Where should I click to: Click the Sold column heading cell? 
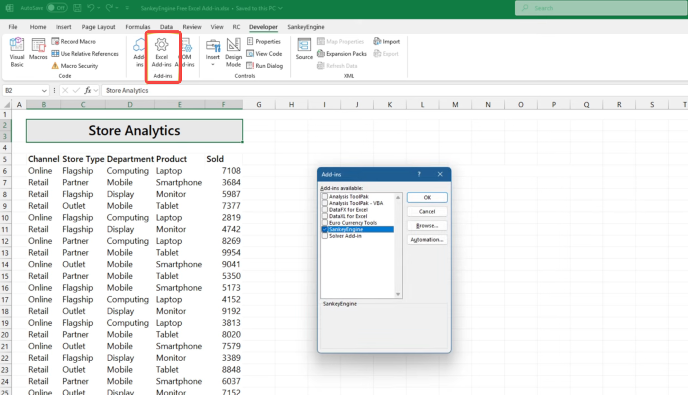[x=223, y=159]
